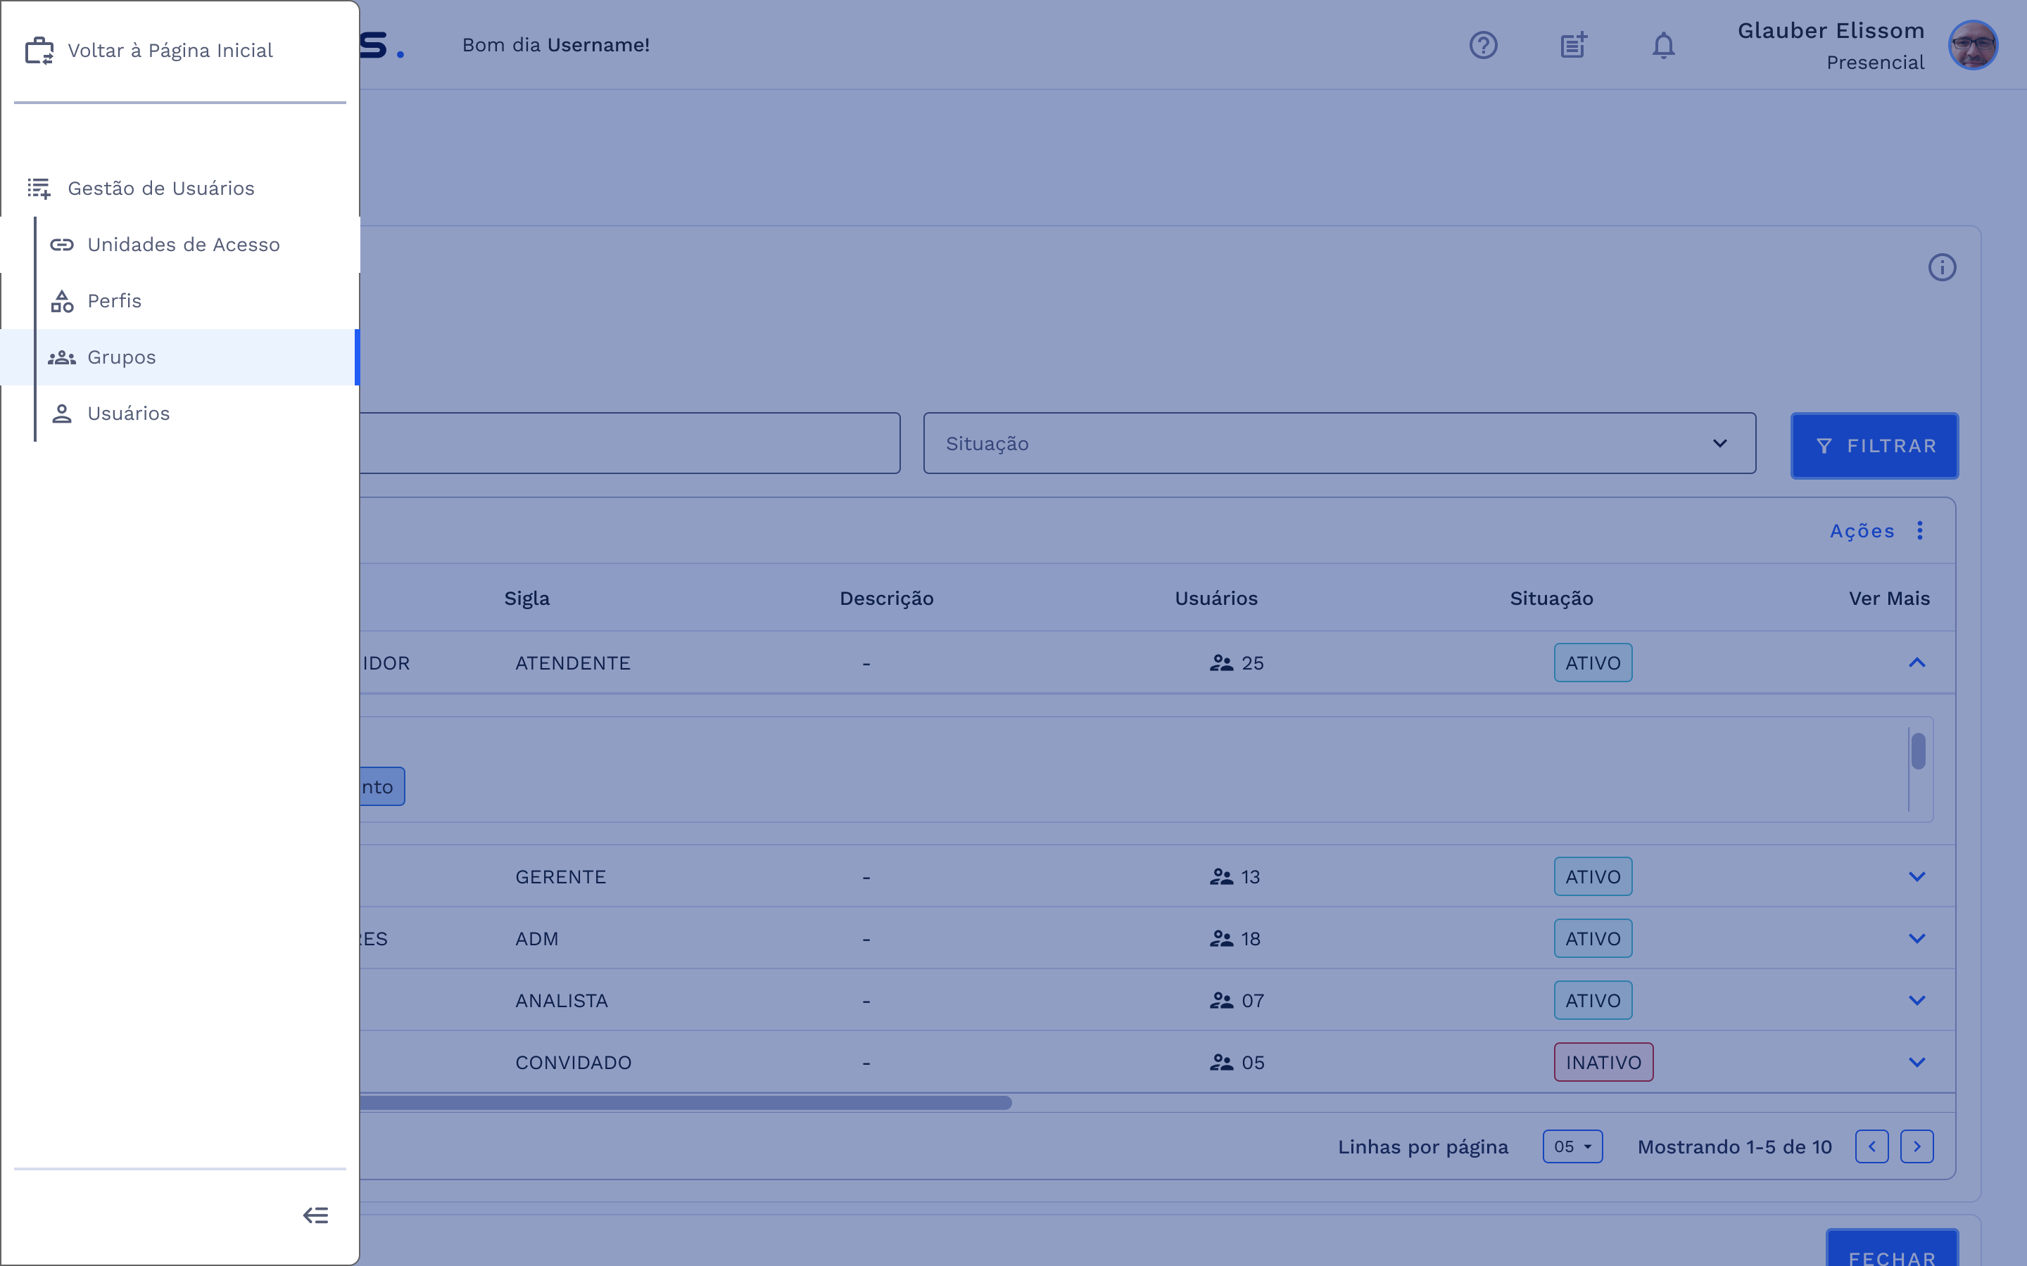Open the Ações three-dot menu
2027x1266 pixels.
pyautogui.click(x=1920, y=531)
